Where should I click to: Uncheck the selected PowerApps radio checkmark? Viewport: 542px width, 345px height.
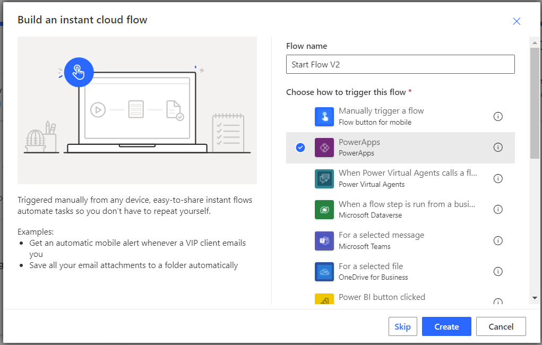300,148
